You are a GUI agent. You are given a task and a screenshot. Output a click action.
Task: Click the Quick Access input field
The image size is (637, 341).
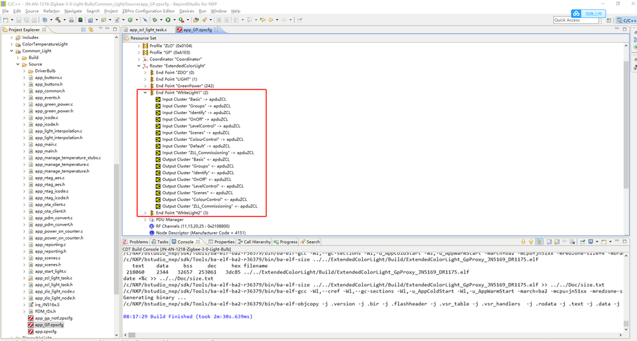click(x=576, y=20)
